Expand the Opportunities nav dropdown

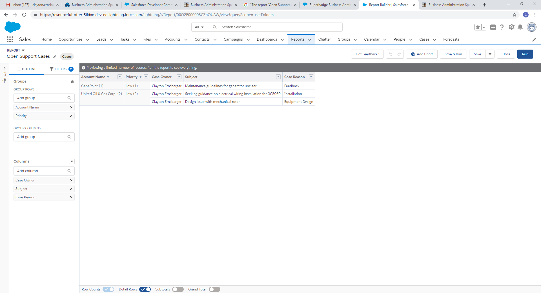(88, 40)
